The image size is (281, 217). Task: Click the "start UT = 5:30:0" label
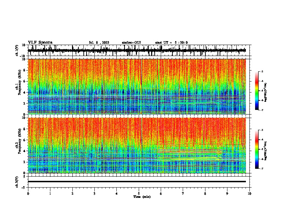point(171,43)
